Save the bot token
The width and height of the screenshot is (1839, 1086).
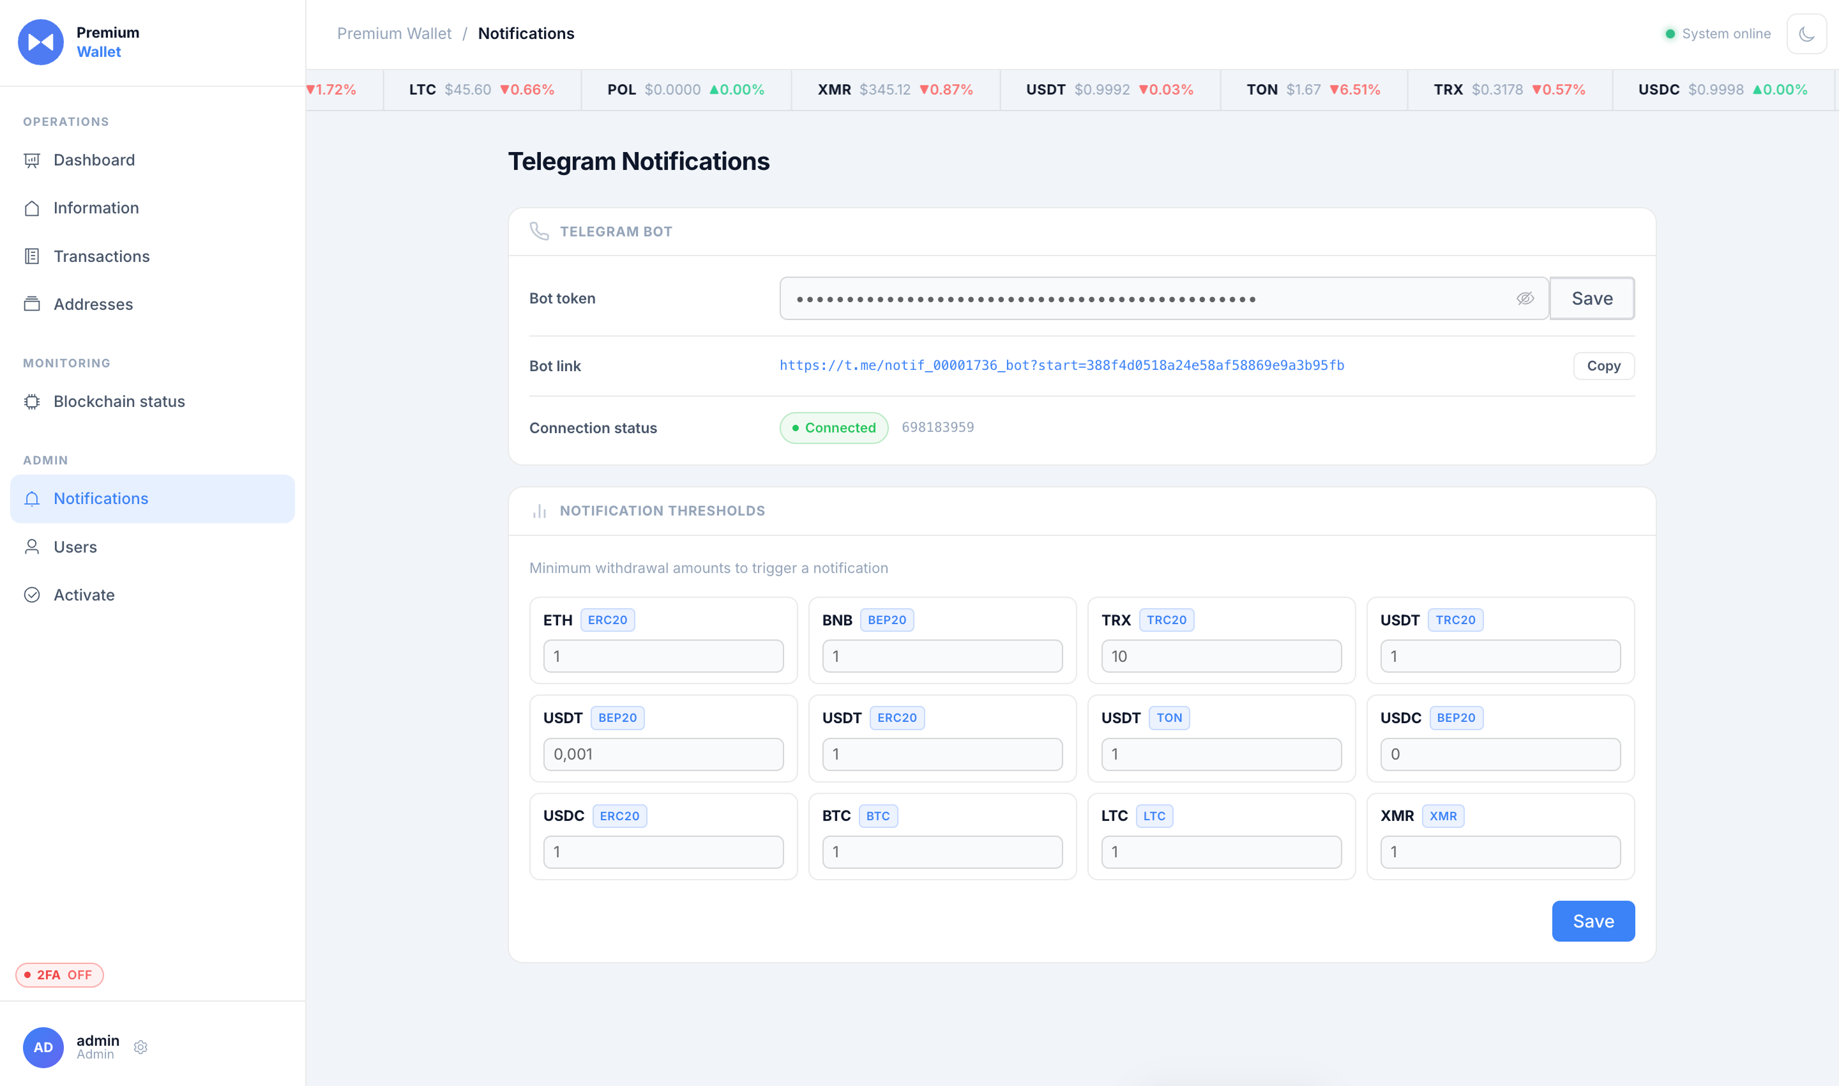tap(1592, 298)
